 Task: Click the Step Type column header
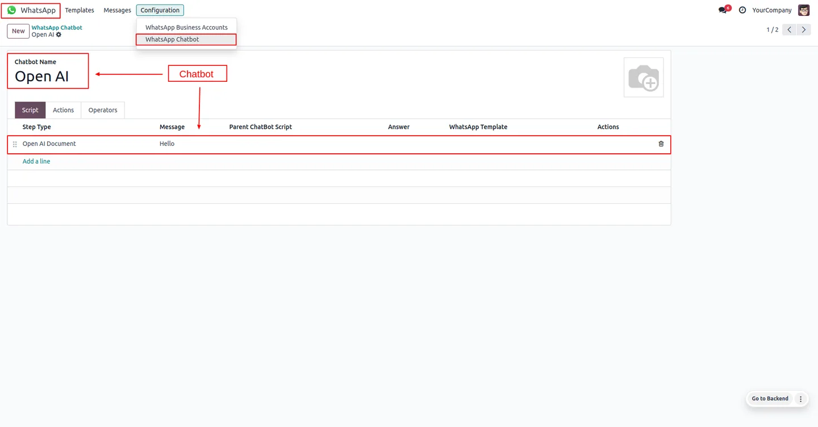tap(37, 127)
